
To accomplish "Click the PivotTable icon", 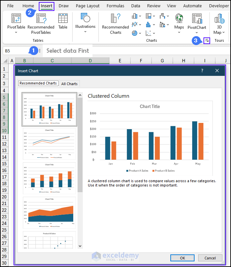I will tap(16, 19).
